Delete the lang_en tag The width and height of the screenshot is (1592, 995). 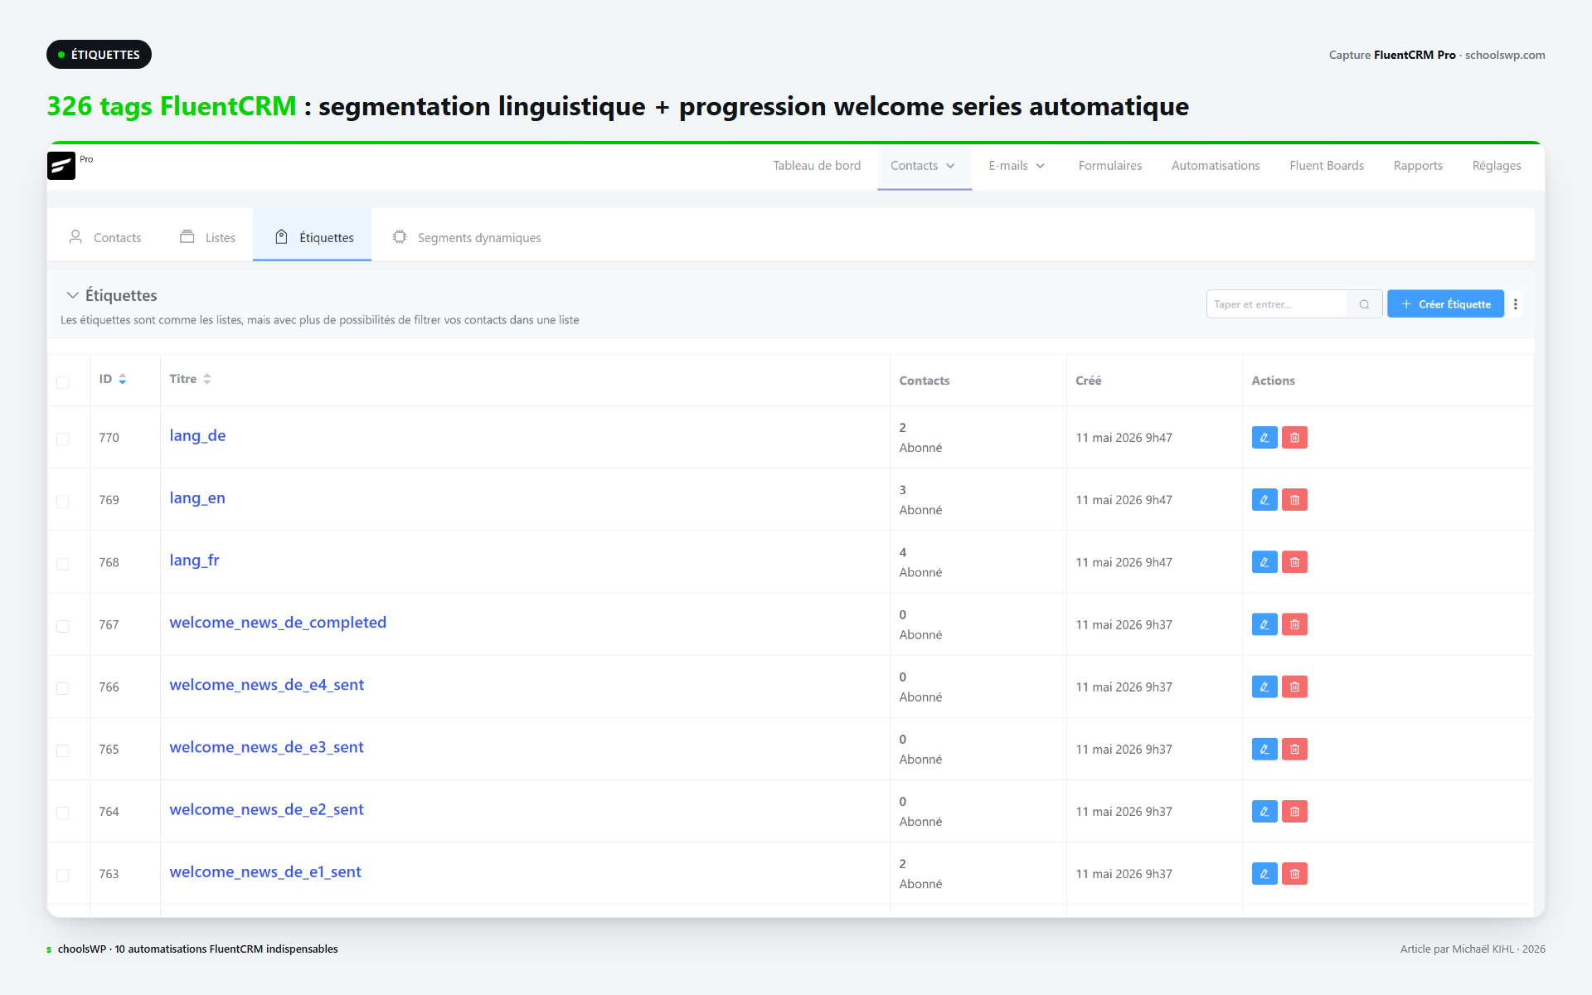(1294, 500)
